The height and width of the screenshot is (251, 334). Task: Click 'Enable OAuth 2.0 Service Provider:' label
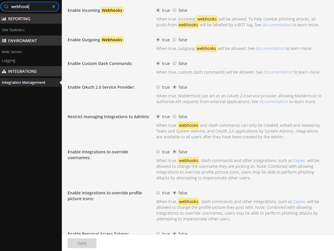click(101, 87)
